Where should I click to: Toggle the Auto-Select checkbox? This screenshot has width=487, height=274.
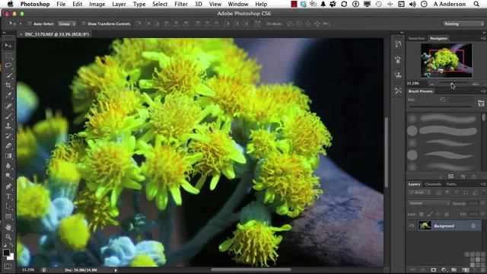[x=30, y=24]
